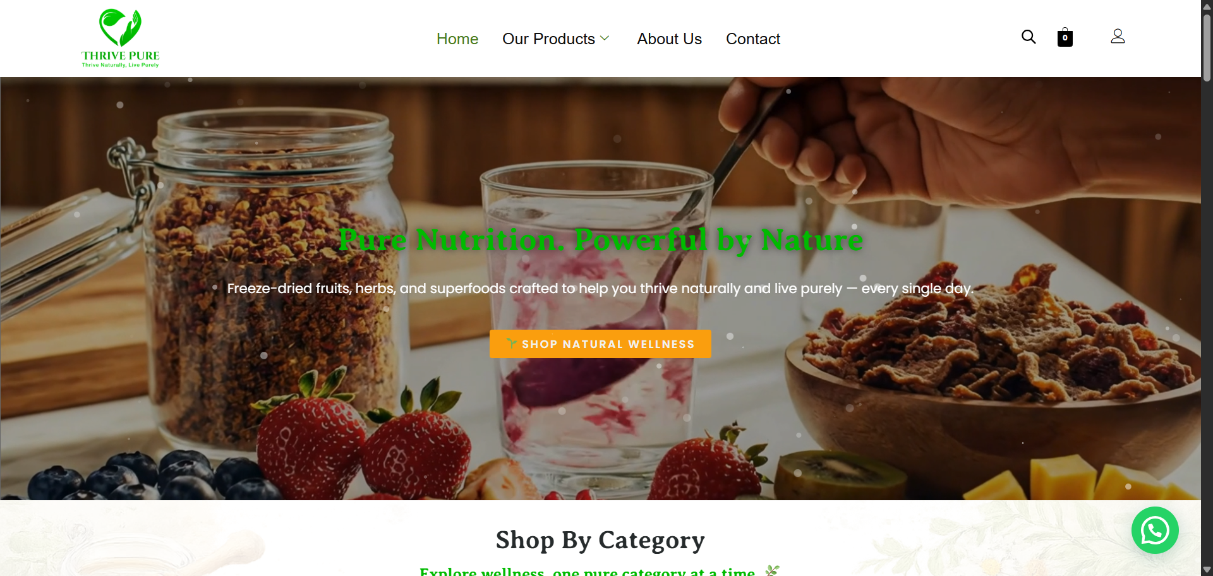
Task: Expand the Our Products chevron
Action: click(605, 39)
